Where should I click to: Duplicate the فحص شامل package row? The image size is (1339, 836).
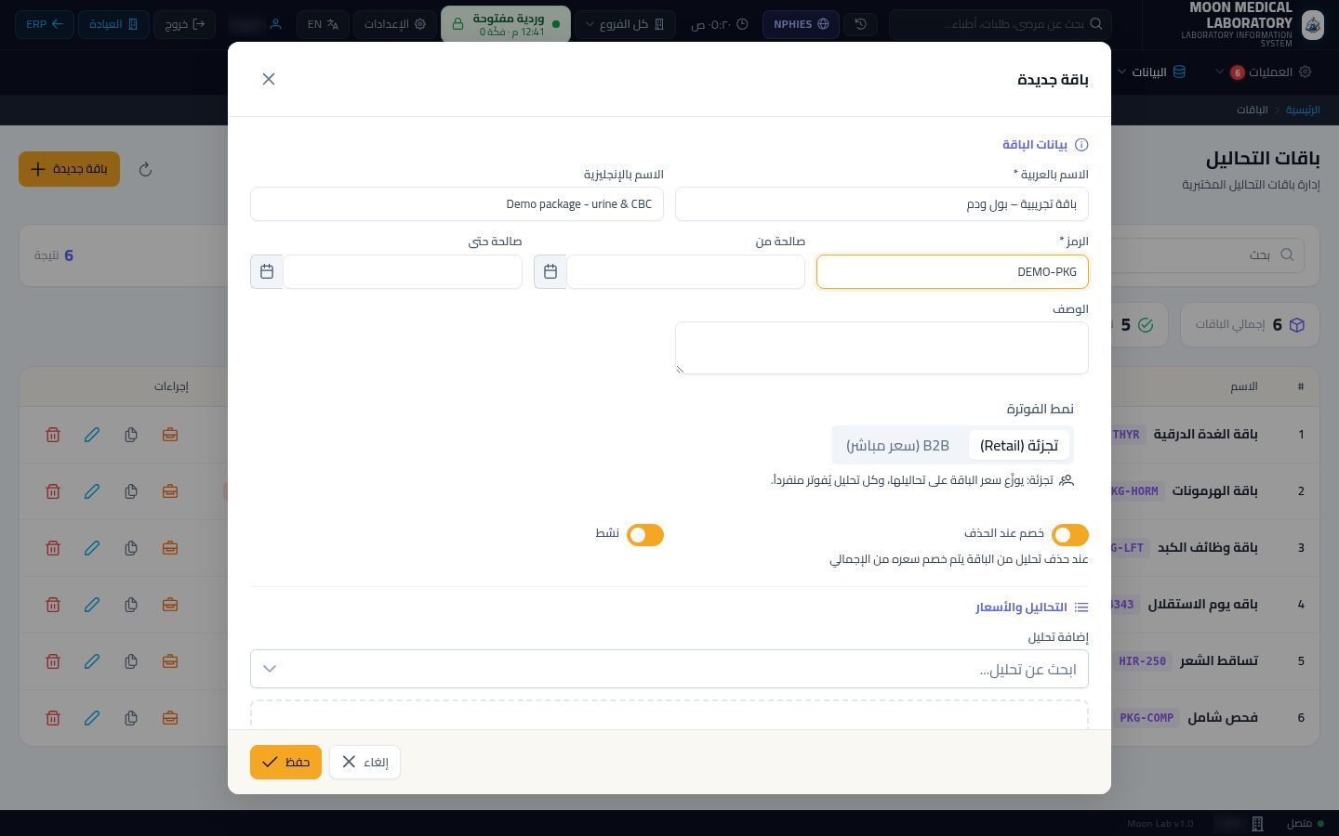(131, 718)
